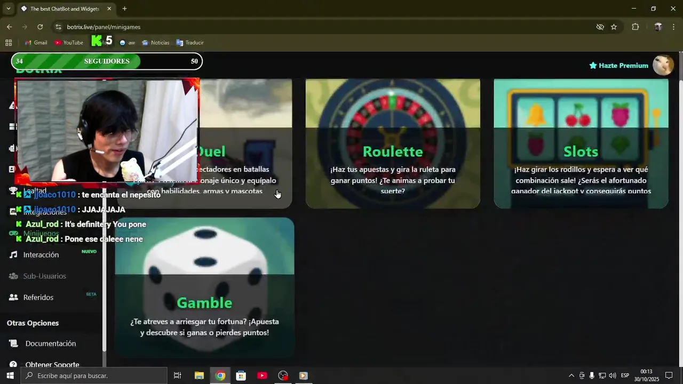683x384 pixels.
Task: View site information icon in address bar
Action: tap(58, 27)
